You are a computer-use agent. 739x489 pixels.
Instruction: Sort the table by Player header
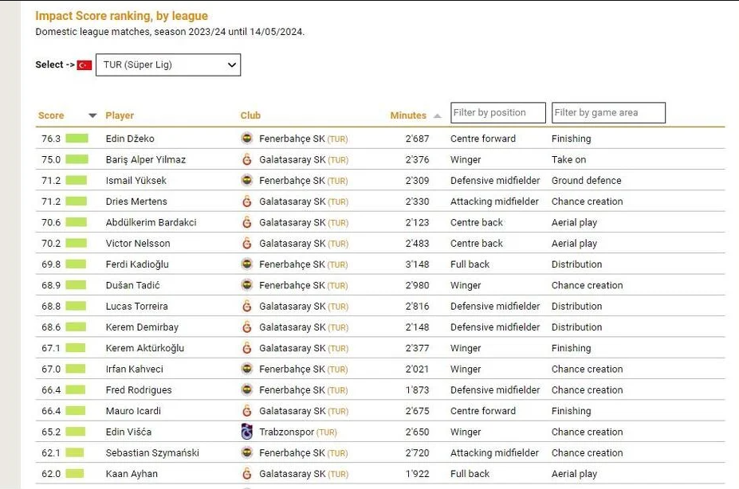click(120, 116)
